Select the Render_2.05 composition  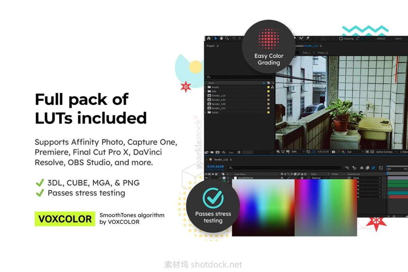point(219,100)
